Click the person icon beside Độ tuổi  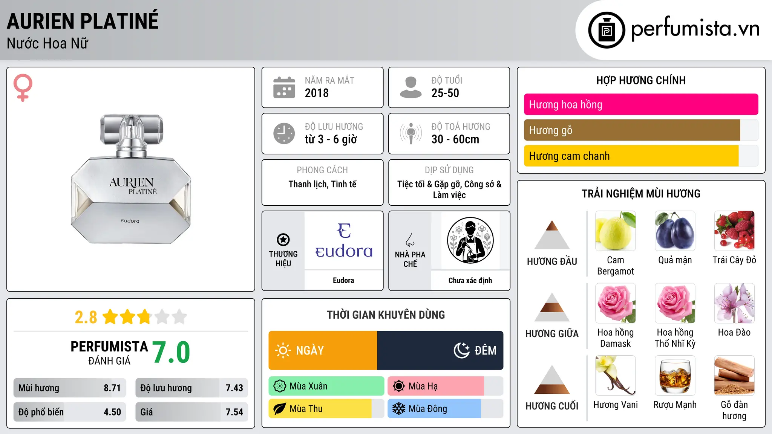coord(411,87)
